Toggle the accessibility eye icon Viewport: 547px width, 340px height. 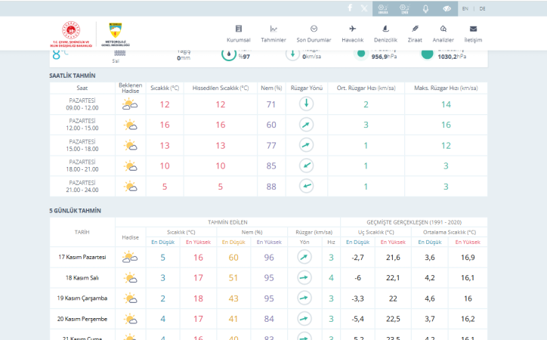(x=447, y=8)
